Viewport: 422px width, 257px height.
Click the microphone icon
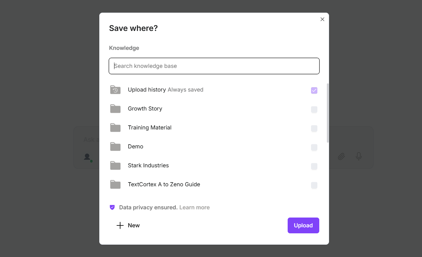point(359,156)
